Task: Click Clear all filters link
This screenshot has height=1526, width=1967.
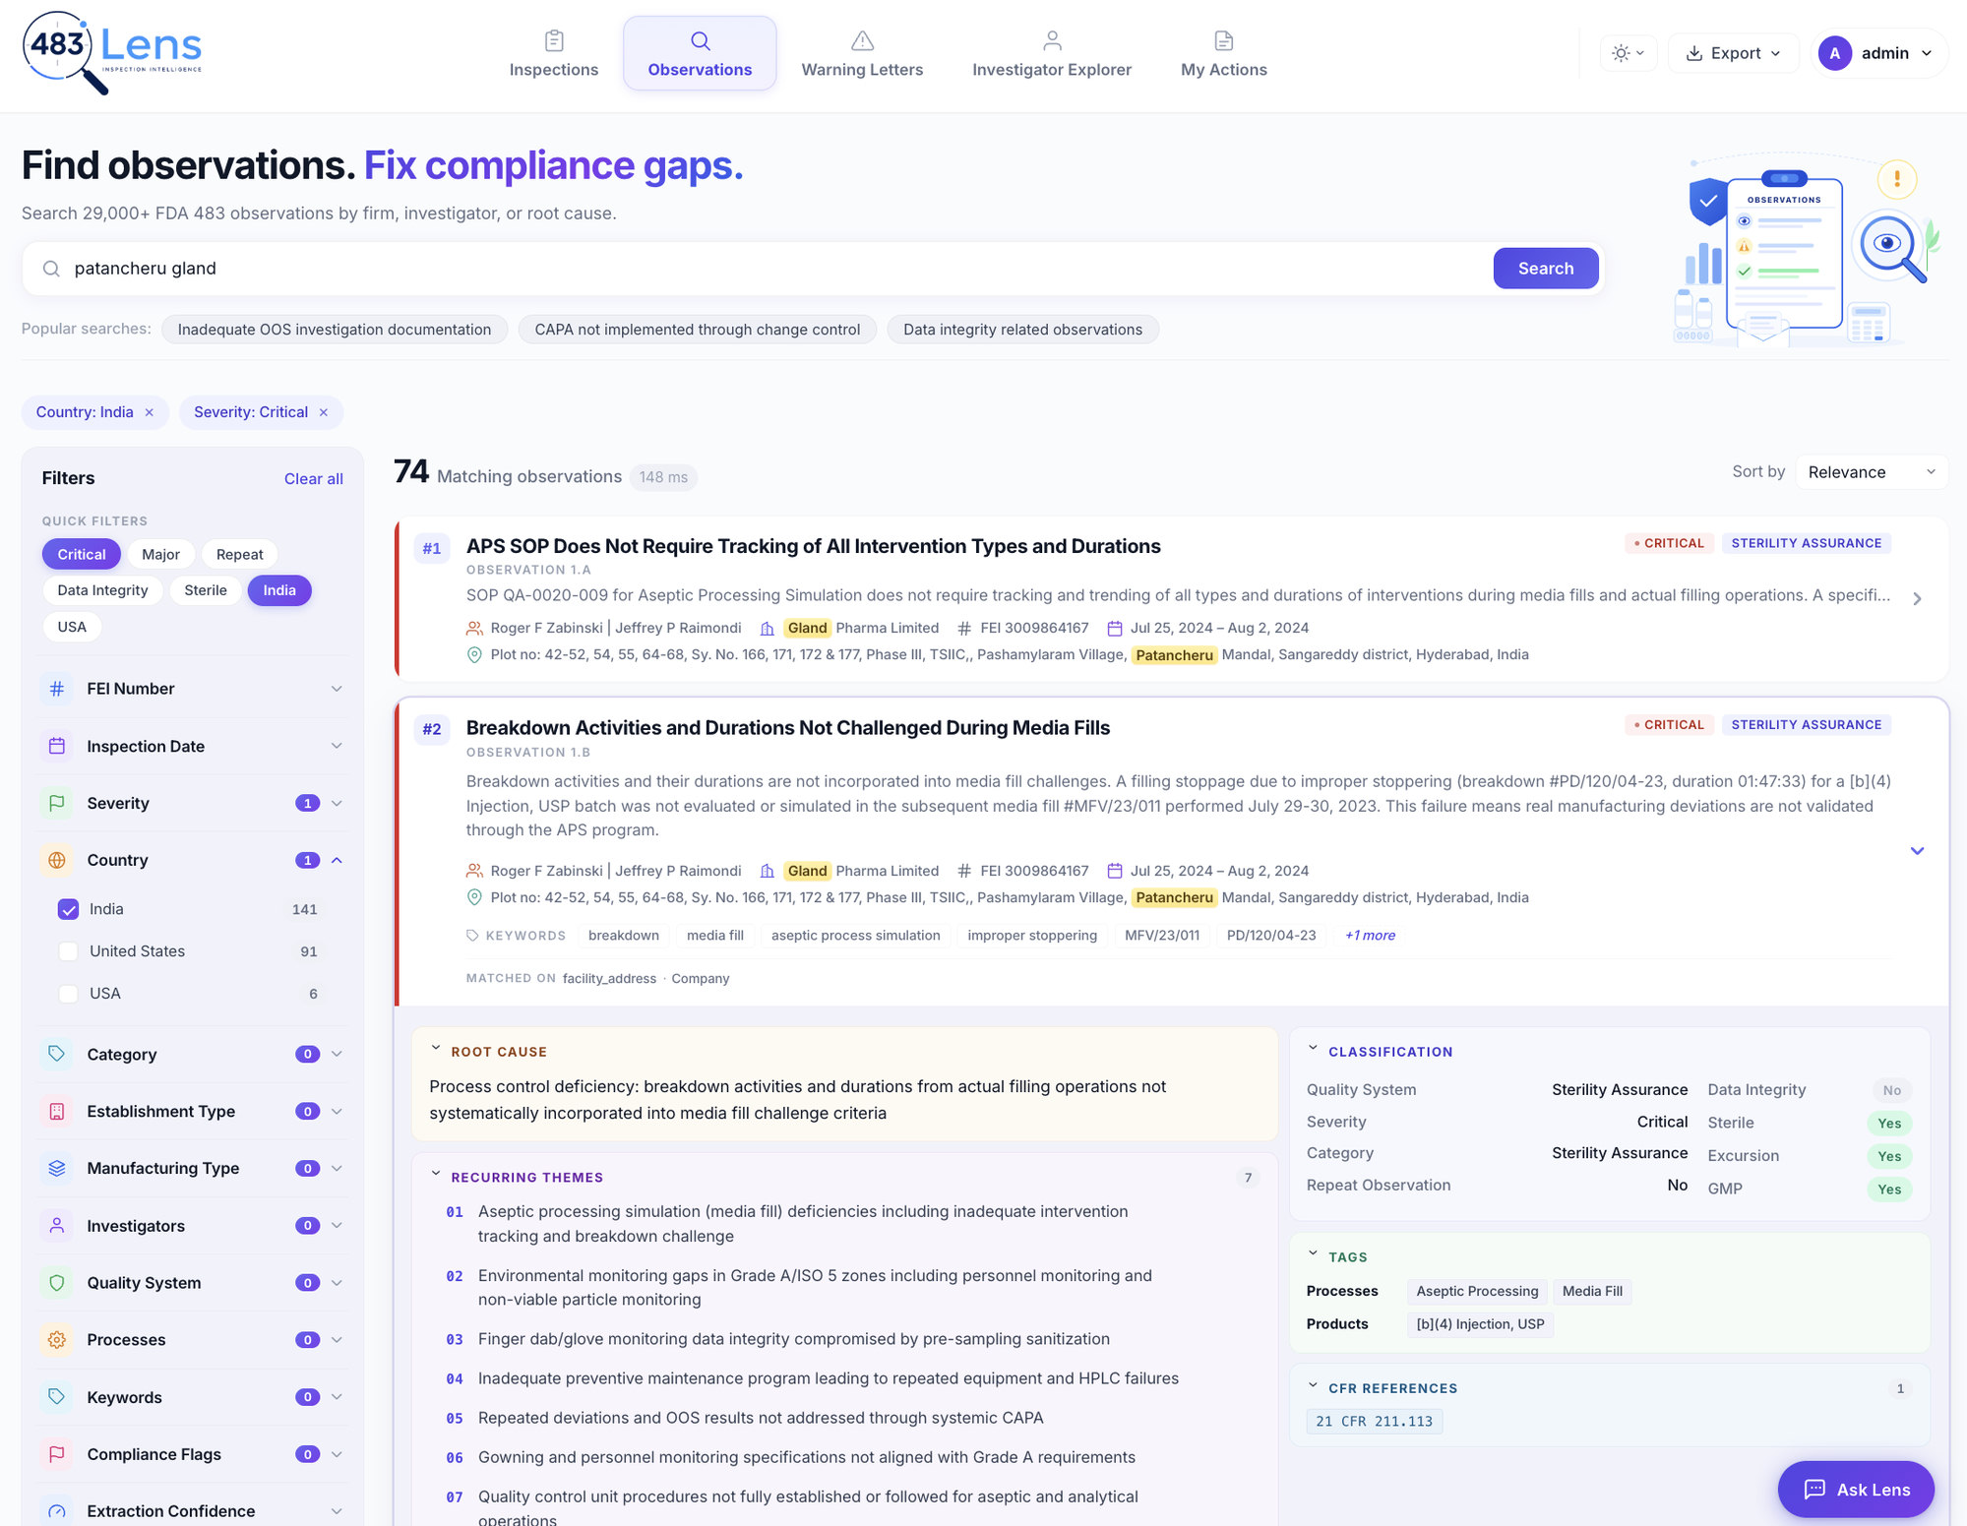Action: (314, 479)
